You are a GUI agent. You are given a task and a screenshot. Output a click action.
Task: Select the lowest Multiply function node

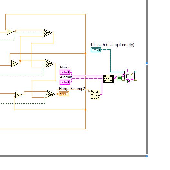[19, 95]
